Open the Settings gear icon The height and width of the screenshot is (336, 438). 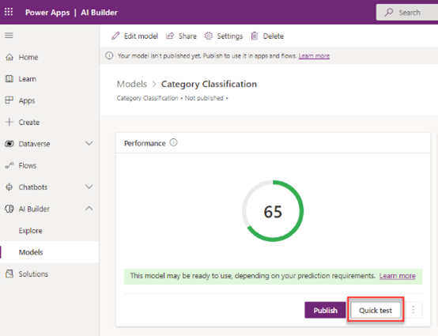pyautogui.click(x=209, y=36)
